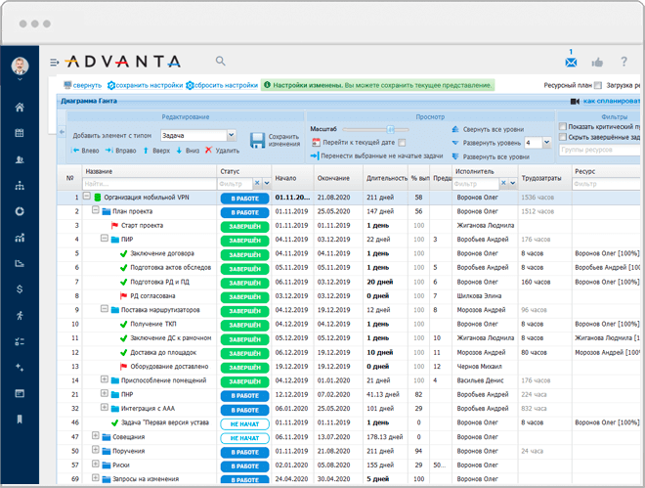The height and width of the screenshot is (488, 645).
Task: Enable Скрыть завершённые задачи checkbox
Action: click(563, 137)
